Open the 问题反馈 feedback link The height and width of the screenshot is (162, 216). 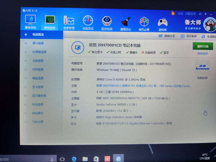pyautogui.click(x=190, y=13)
